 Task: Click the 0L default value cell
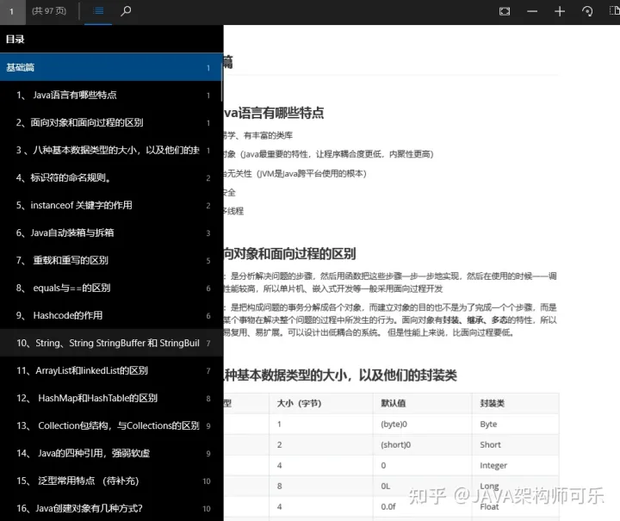tap(386, 487)
